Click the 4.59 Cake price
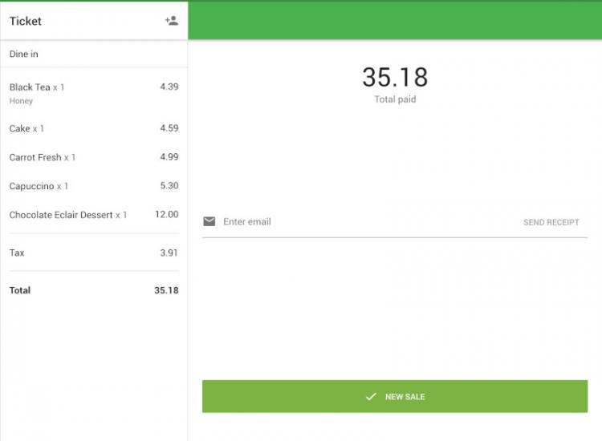 pyautogui.click(x=169, y=128)
